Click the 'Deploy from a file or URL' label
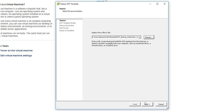Viewport: 223px width, 111px height. [x=101, y=32]
